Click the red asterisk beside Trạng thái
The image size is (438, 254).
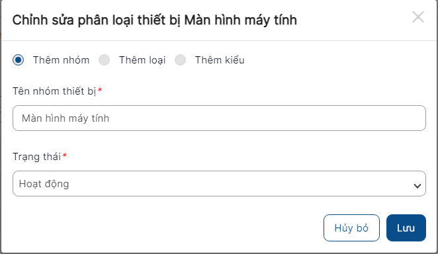[65, 155]
